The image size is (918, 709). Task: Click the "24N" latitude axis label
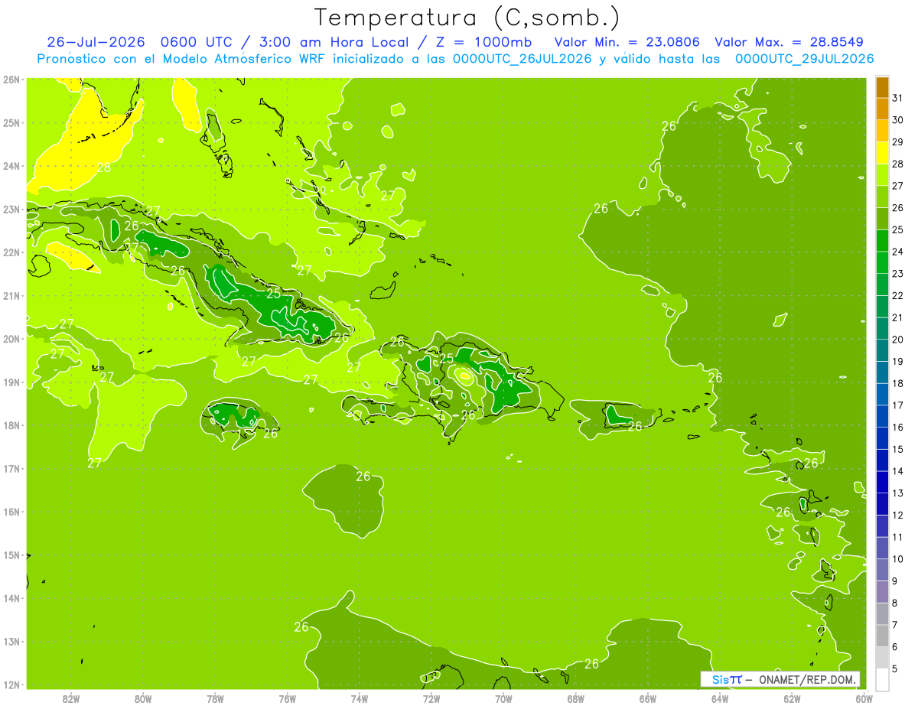[11, 166]
